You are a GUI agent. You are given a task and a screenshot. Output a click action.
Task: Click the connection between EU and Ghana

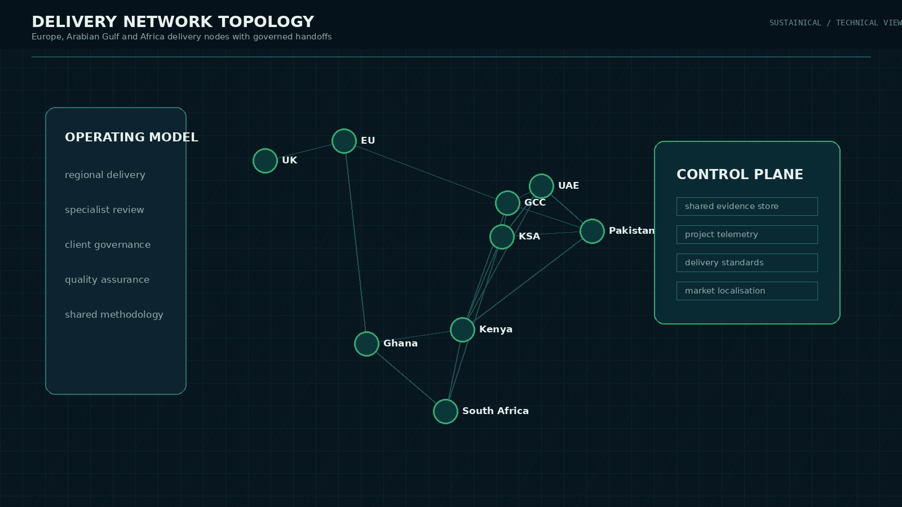tap(355, 242)
